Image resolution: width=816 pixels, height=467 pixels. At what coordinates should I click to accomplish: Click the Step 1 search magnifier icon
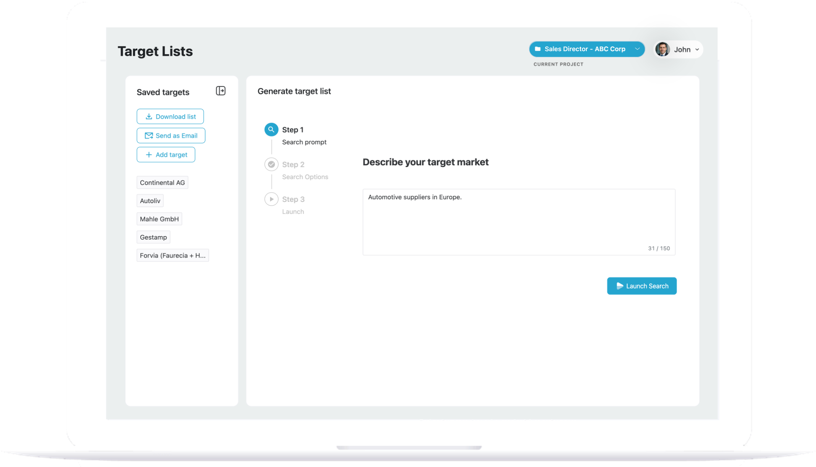coord(271,130)
